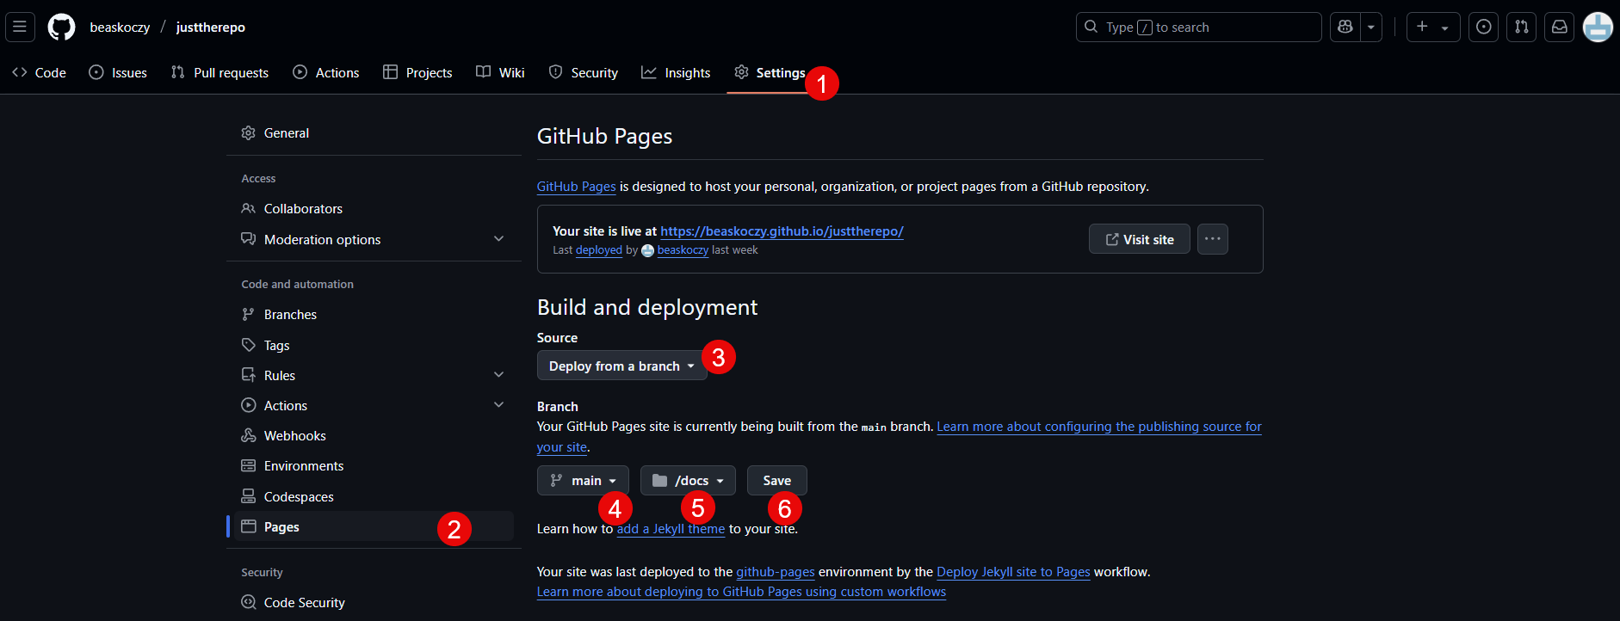Expand the create new dropdown caret
Image resolution: width=1620 pixels, height=621 pixels.
pyautogui.click(x=1445, y=28)
